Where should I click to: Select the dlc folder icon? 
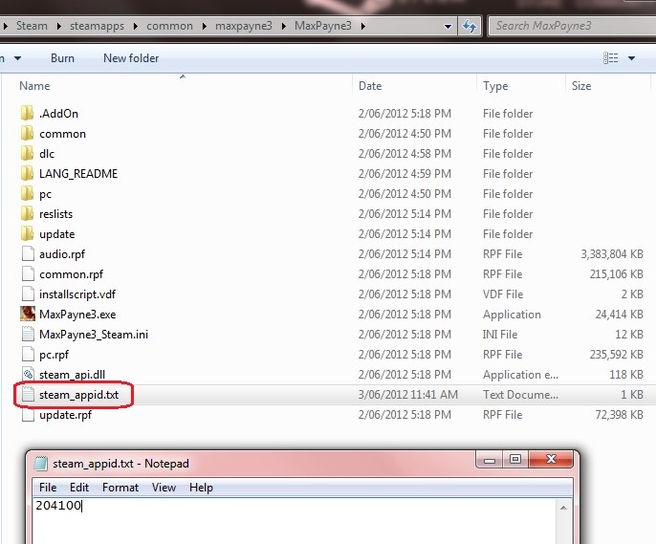pyautogui.click(x=27, y=154)
